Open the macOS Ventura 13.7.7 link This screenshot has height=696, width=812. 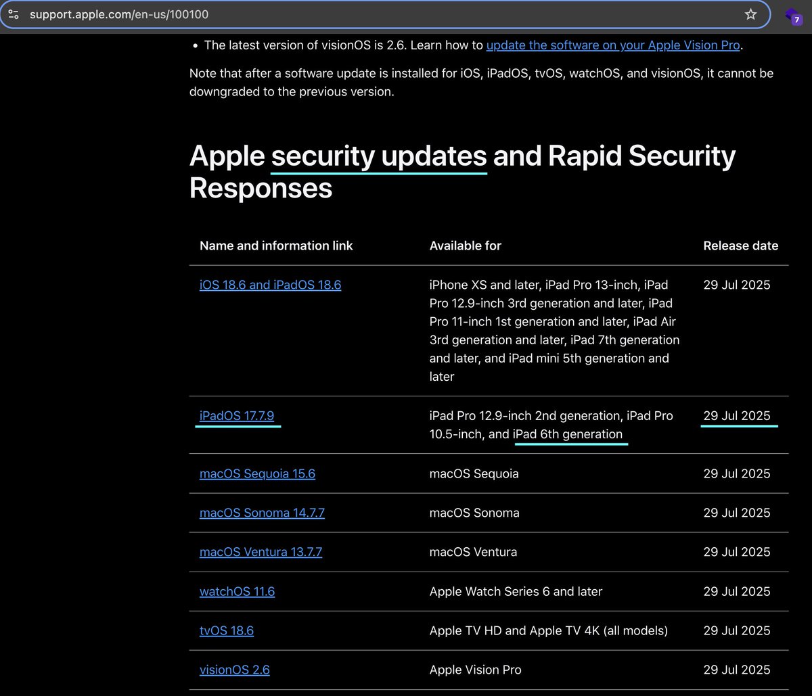click(x=261, y=552)
